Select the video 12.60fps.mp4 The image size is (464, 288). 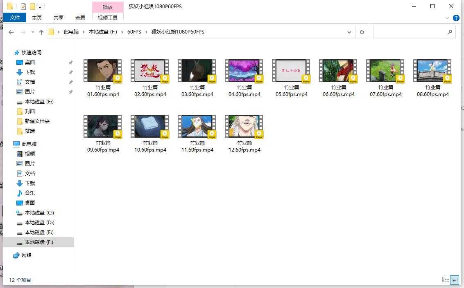[244, 134]
